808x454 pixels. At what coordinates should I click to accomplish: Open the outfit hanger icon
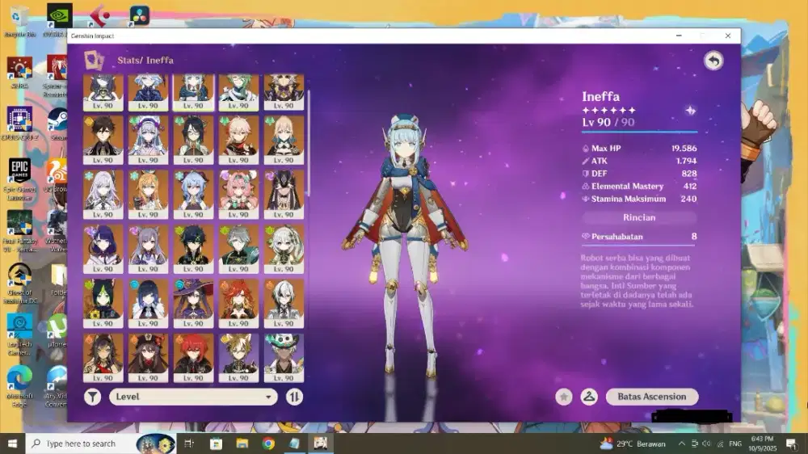(x=589, y=397)
